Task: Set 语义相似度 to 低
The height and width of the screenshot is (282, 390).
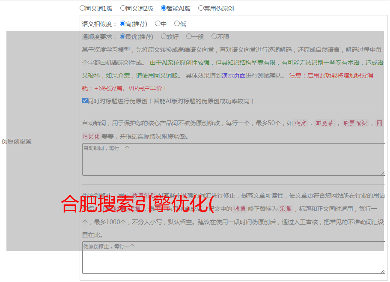Action: 177,24
